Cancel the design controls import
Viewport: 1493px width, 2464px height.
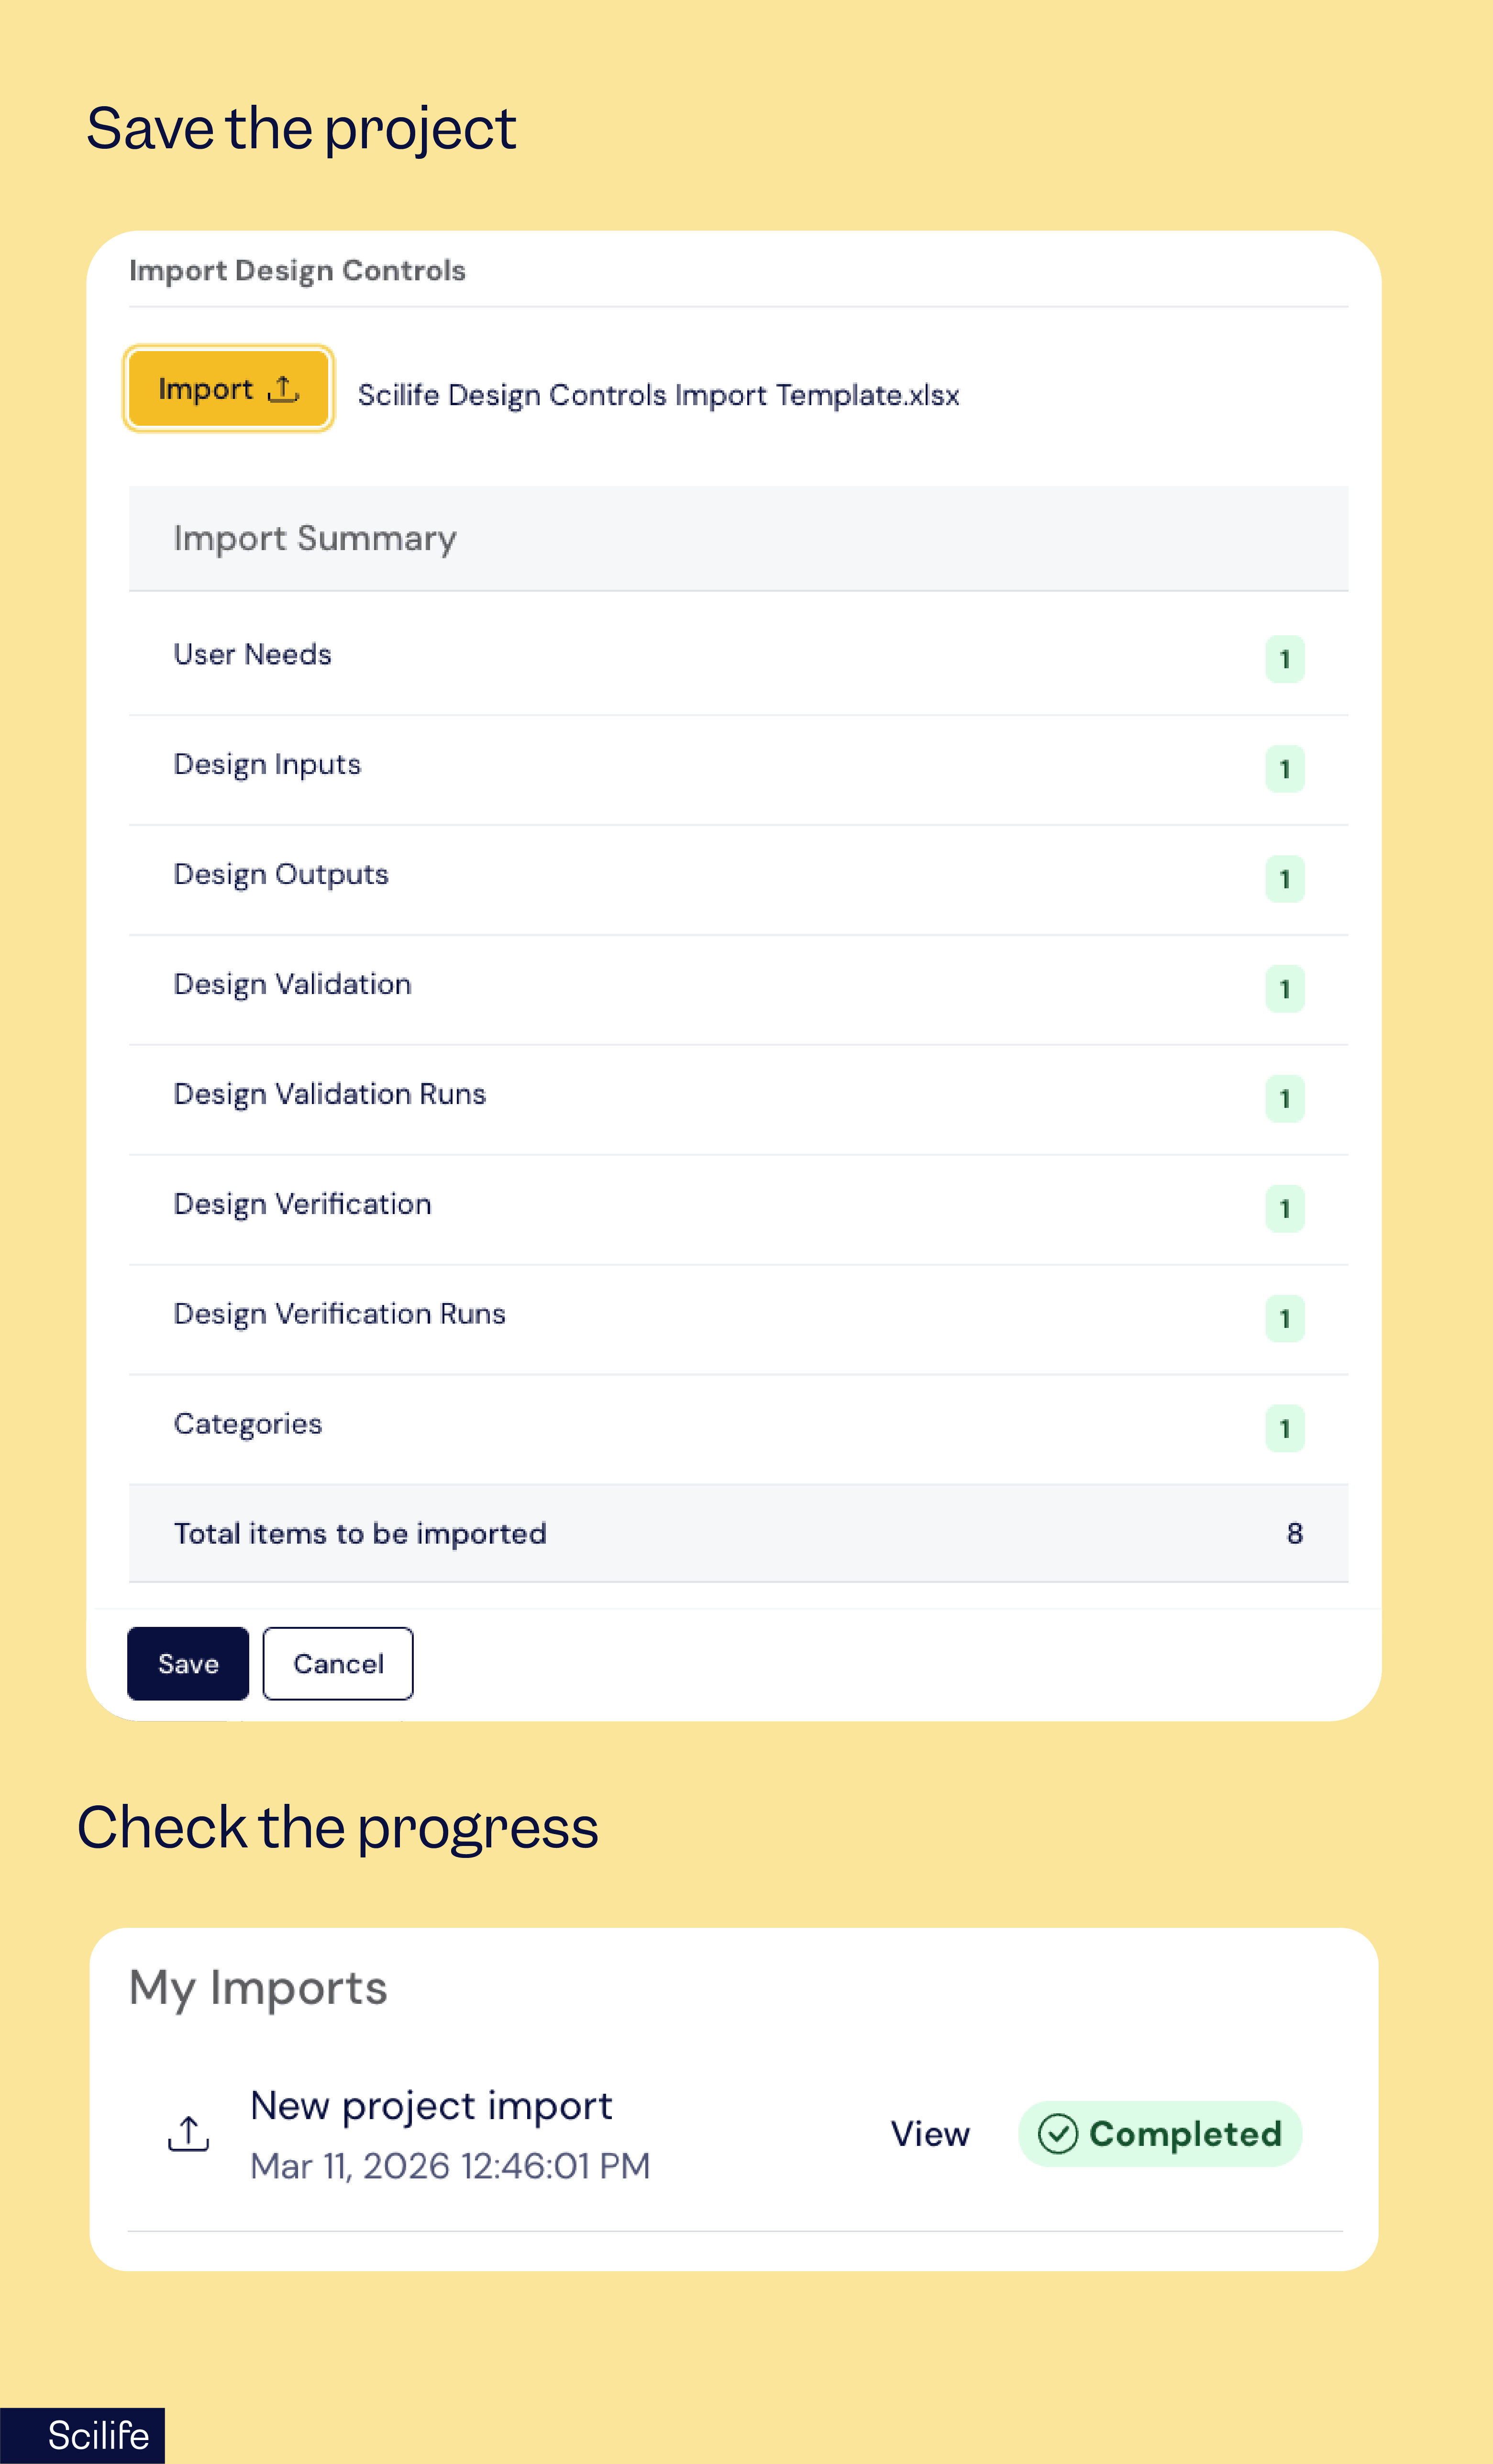click(338, 1663)
